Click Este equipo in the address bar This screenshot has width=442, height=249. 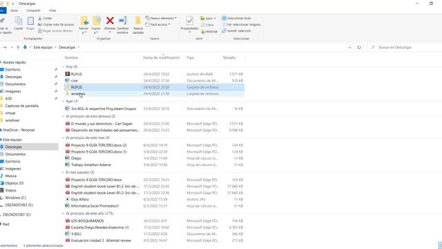[43, 48]
